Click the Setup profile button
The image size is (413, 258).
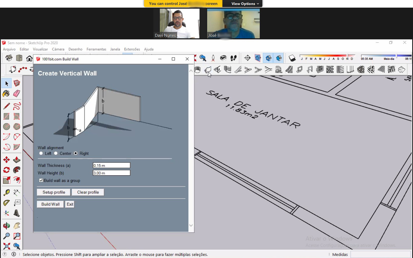(x=54, y=192)
